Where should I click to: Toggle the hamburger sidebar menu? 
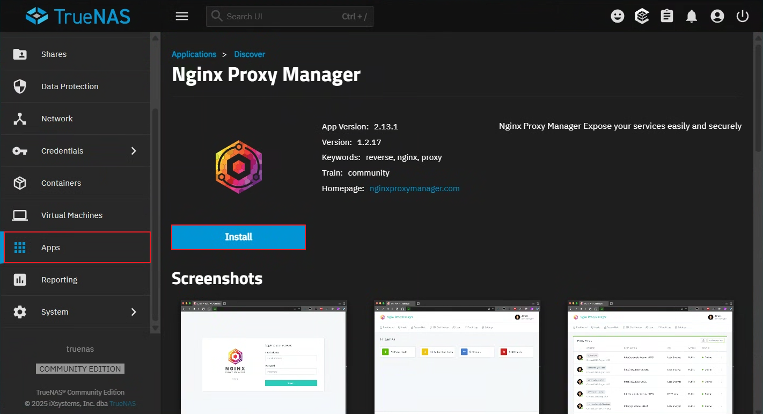tap(182, 16)
